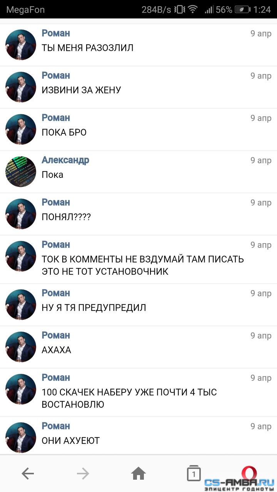Open the tabs counter showing 1
Viewport: 277px width, 492px height.
coord(194,474)
